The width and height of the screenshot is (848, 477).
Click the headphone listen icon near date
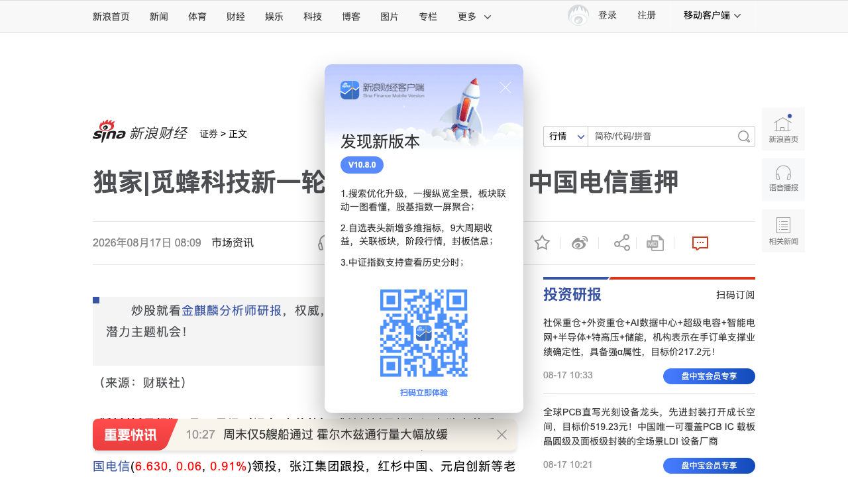321,242
